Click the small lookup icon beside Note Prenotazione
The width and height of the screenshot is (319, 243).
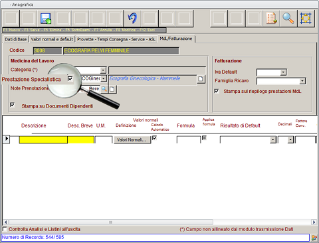click(104, 89)
